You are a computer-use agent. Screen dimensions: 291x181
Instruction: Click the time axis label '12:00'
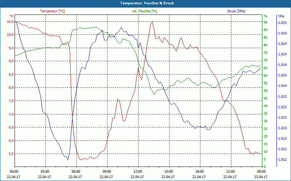137,171
